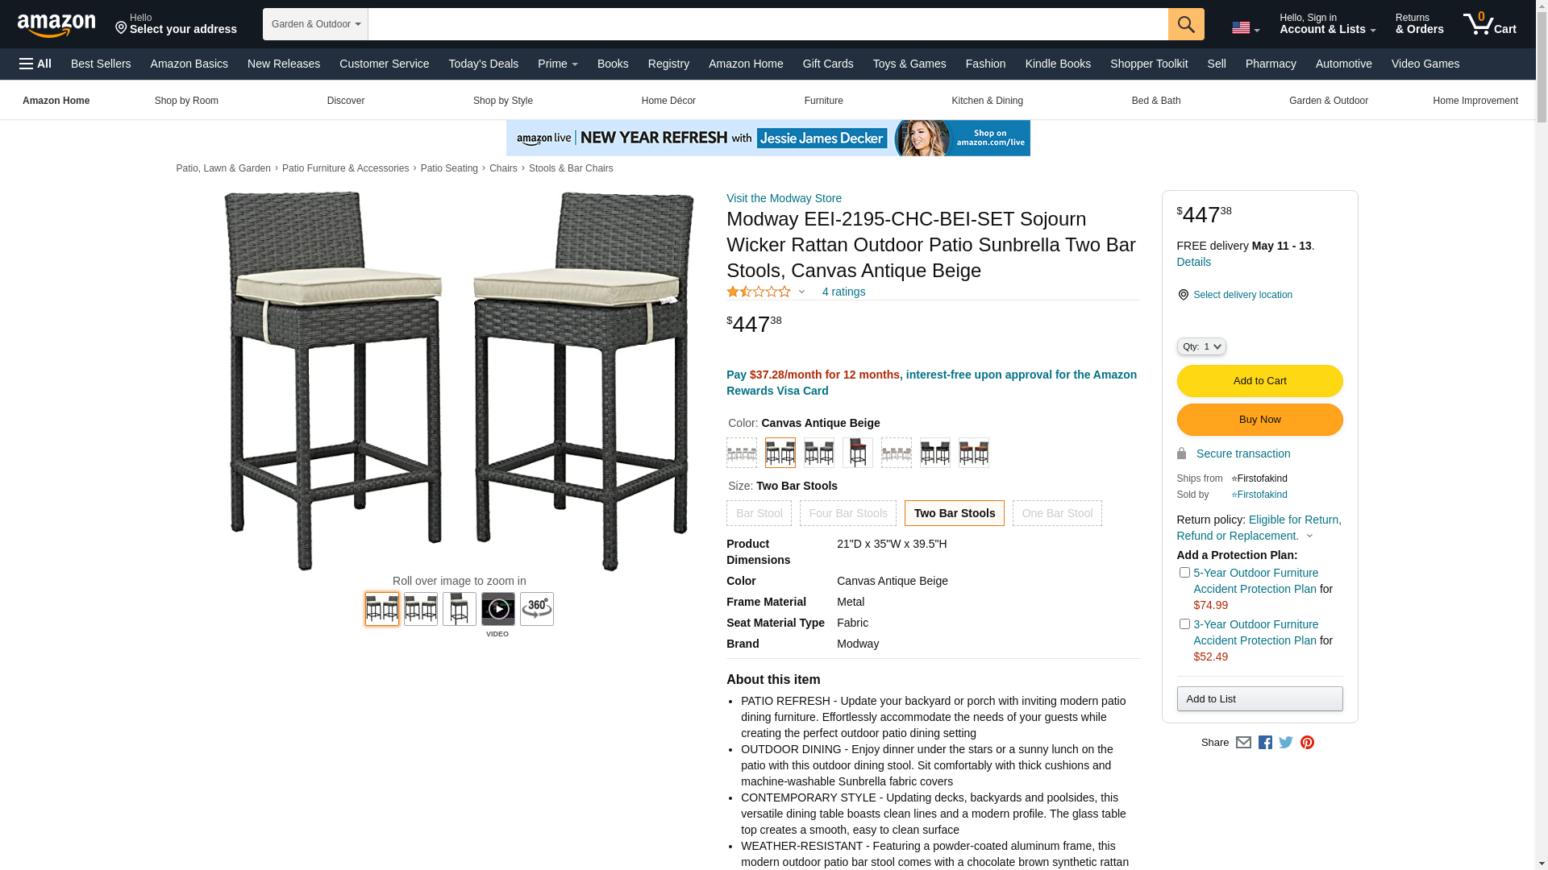Image resolution: width=1548 pixels, height=870 pixels.
Task: Open the Qty quantity dropdown
Action: pyautogui.click(x=1201, y=346)
